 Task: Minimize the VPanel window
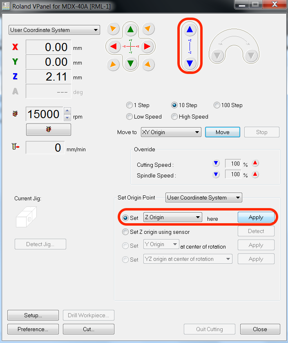(242, 4)
